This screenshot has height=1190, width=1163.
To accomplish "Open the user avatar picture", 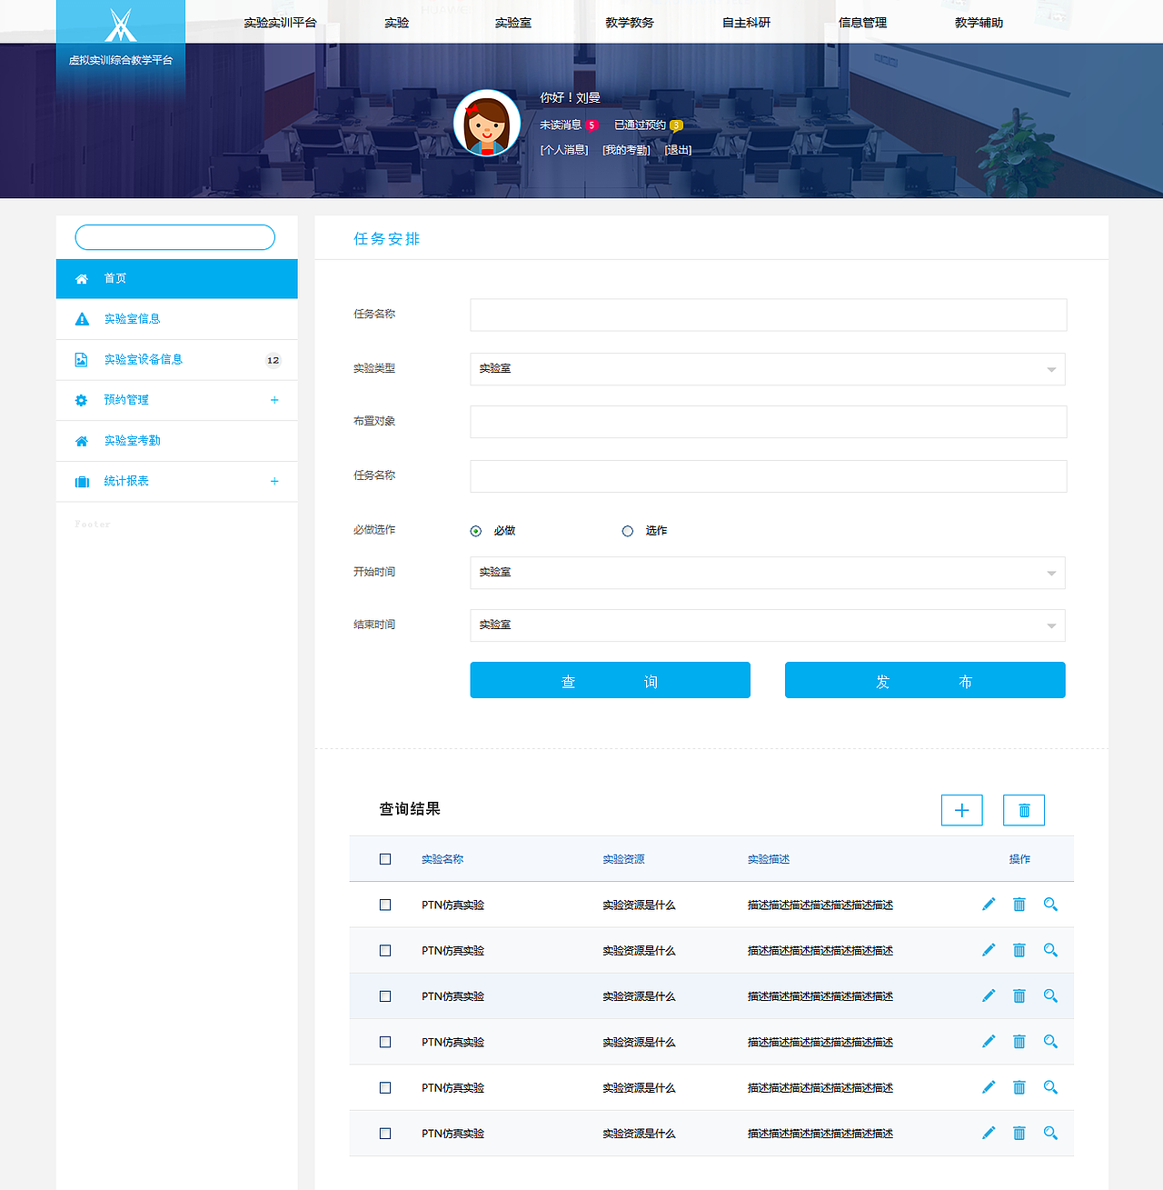I will tap(487, 123).
